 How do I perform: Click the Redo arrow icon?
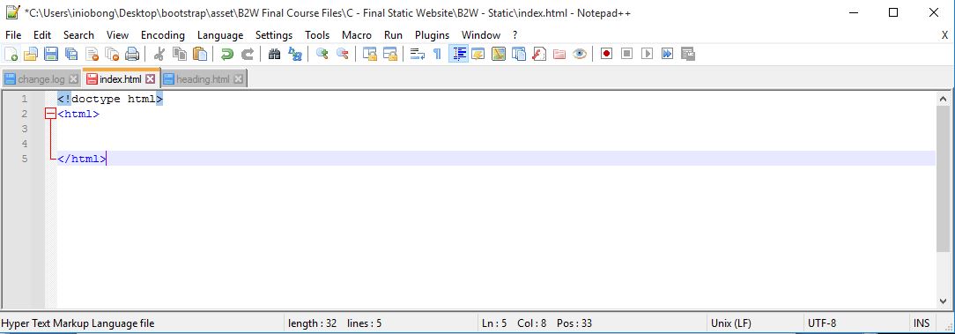click(248, 55)
